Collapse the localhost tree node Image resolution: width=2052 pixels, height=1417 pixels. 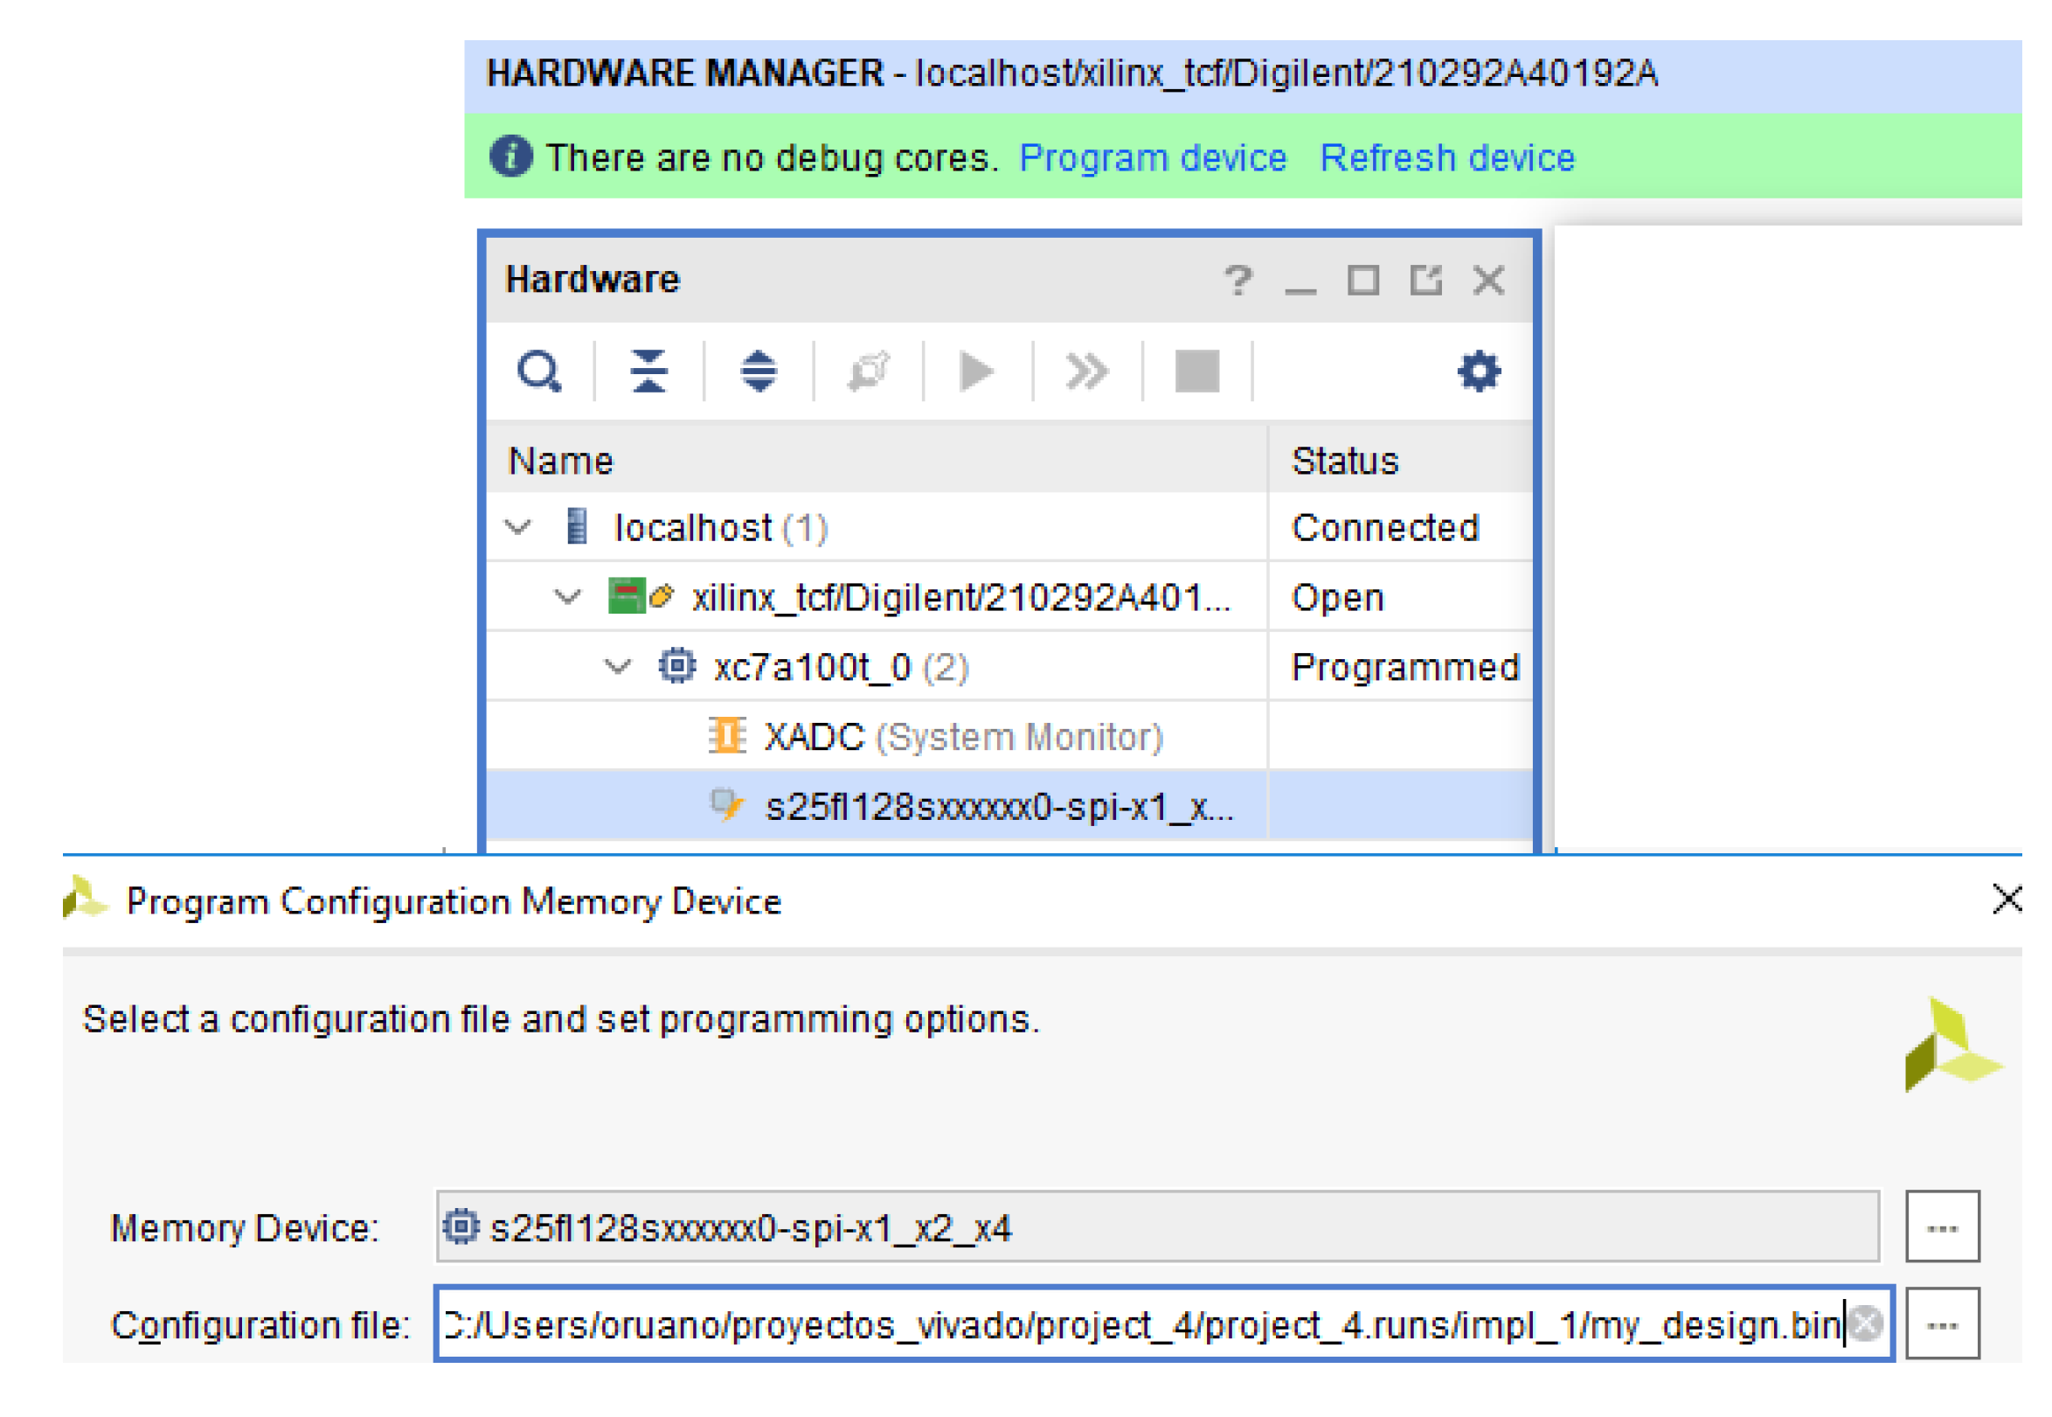pyautogui.click(x=517, y=527)
